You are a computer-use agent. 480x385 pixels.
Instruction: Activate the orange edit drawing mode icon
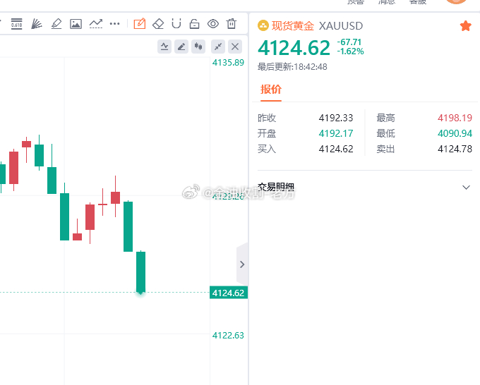[x=140, y=23]
